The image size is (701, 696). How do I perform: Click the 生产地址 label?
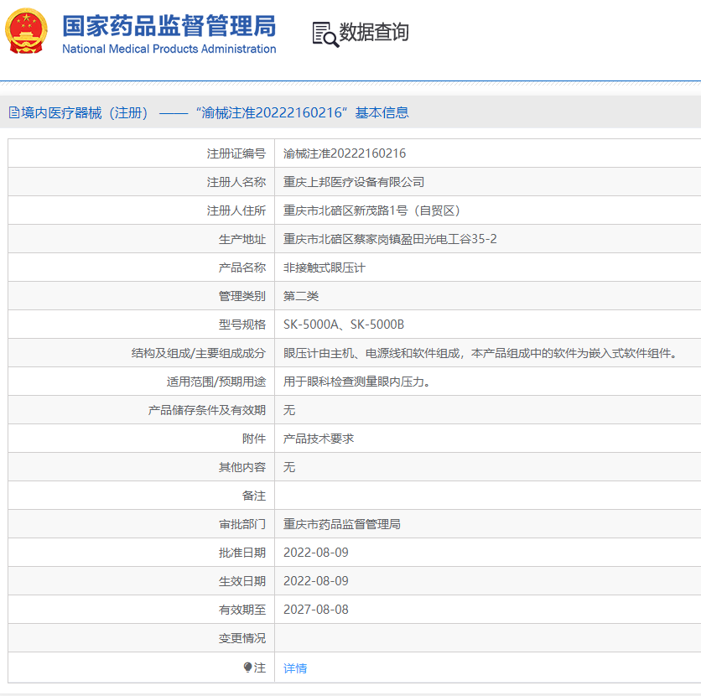point(242,239)
